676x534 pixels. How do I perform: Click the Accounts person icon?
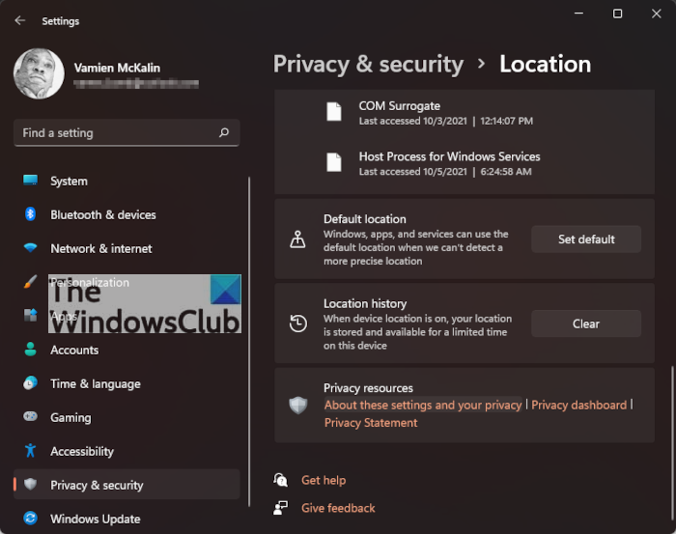(31, 350)
